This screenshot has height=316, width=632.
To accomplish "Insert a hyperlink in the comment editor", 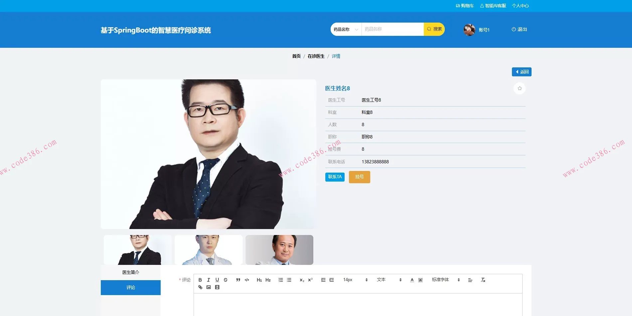I will tap(200, 287).
